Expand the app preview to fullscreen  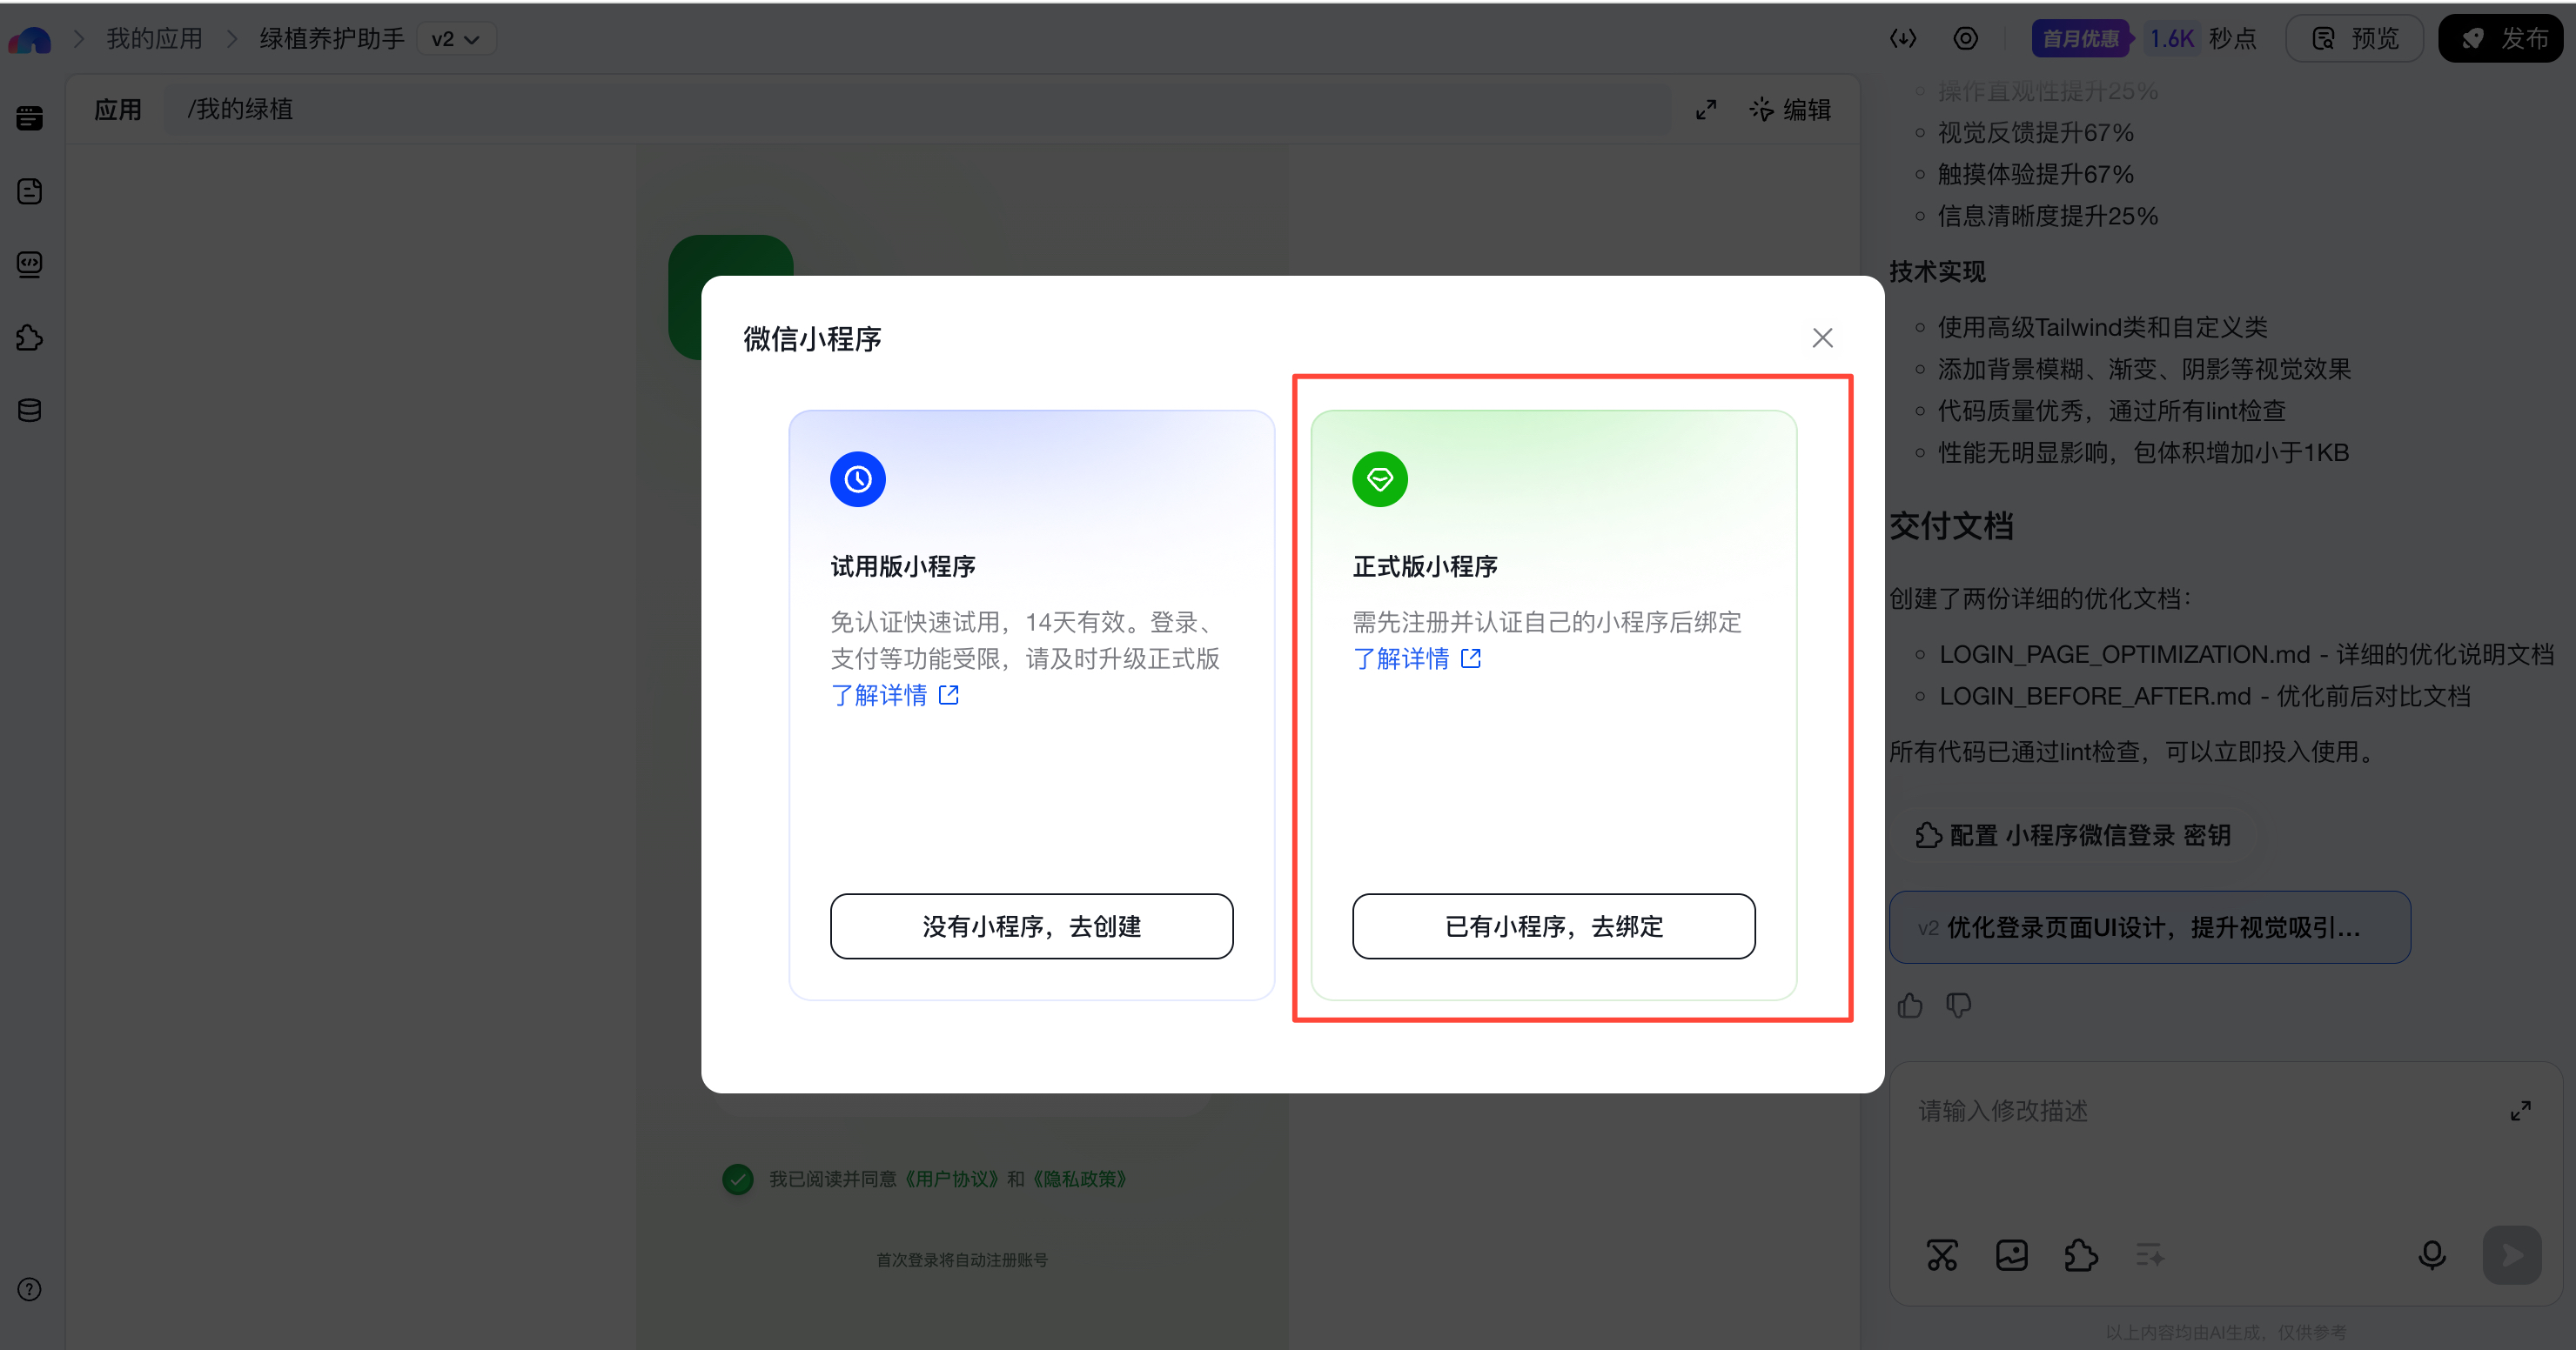1706,110
